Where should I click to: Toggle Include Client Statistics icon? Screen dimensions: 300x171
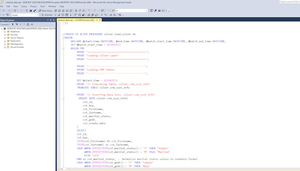[83, 15]
